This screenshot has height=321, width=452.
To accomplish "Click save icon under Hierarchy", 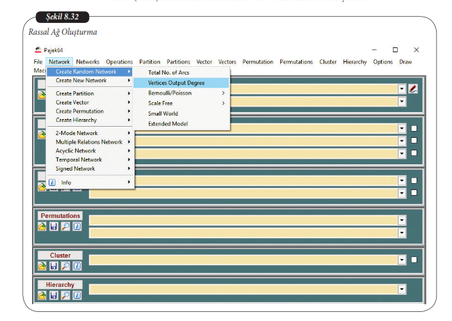I will pyautogui.click(x=54, y=295).
